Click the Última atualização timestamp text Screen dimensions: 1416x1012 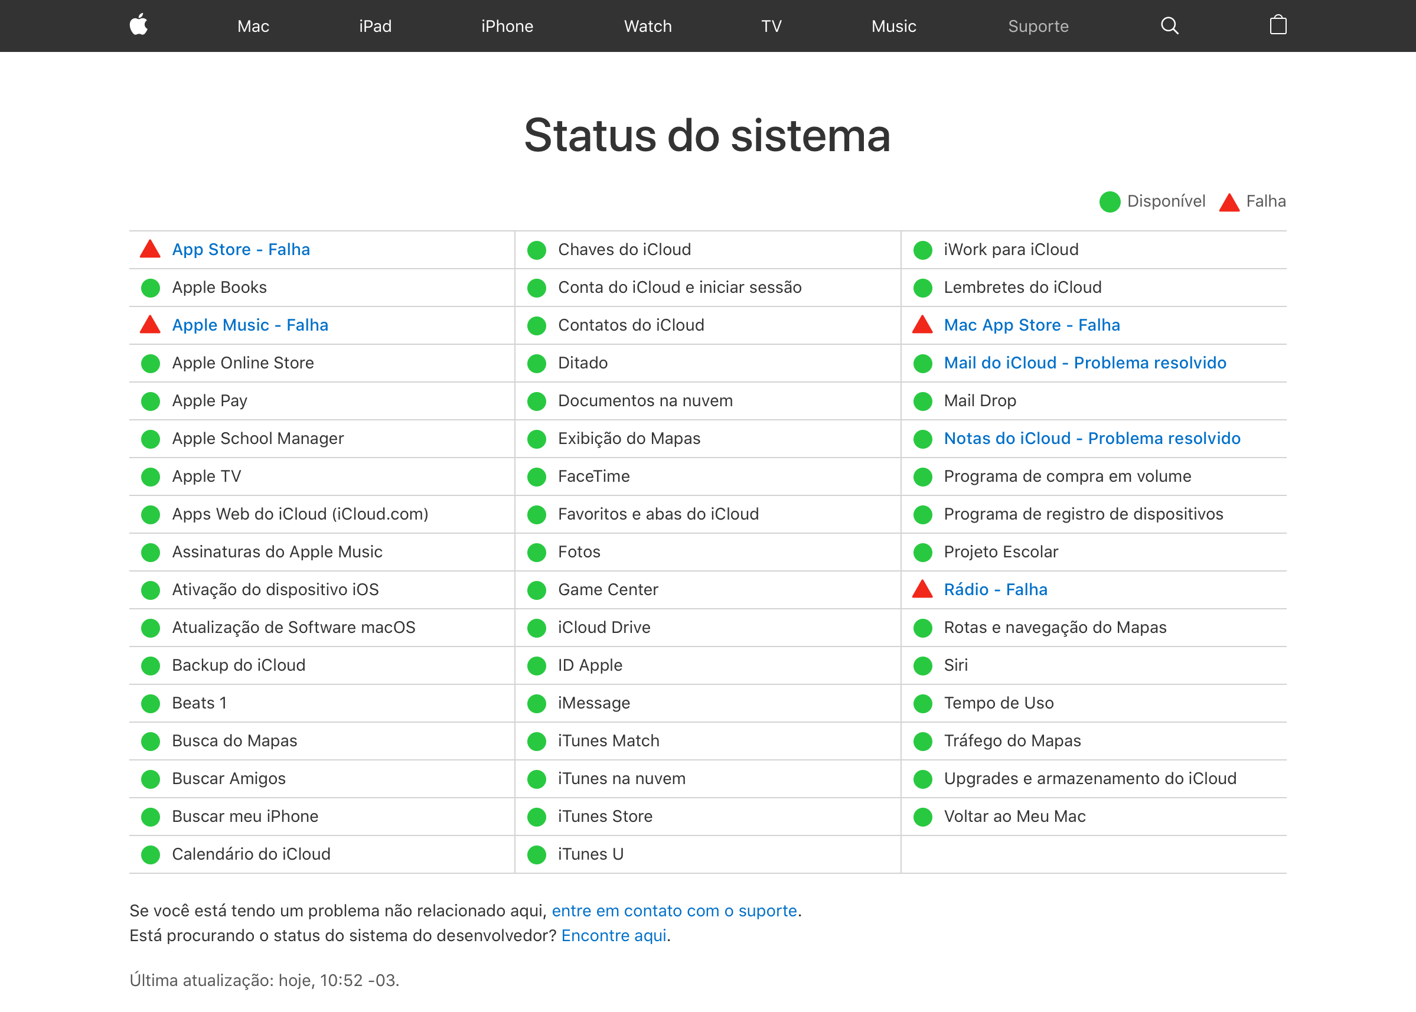pos(265,981)
